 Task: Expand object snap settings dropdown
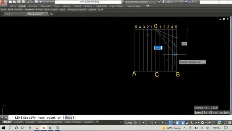[174, 123]
